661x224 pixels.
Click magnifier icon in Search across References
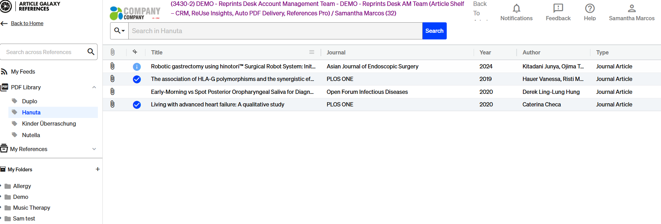[x=91, y=52]
